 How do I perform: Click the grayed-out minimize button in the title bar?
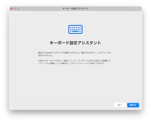15,8
